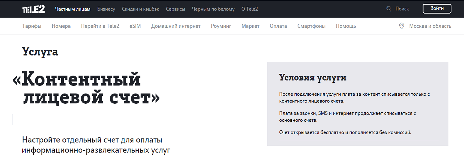Open Перейти в Tele2 section
Screen dimensions: 464x167
click(x=100, y=26)
